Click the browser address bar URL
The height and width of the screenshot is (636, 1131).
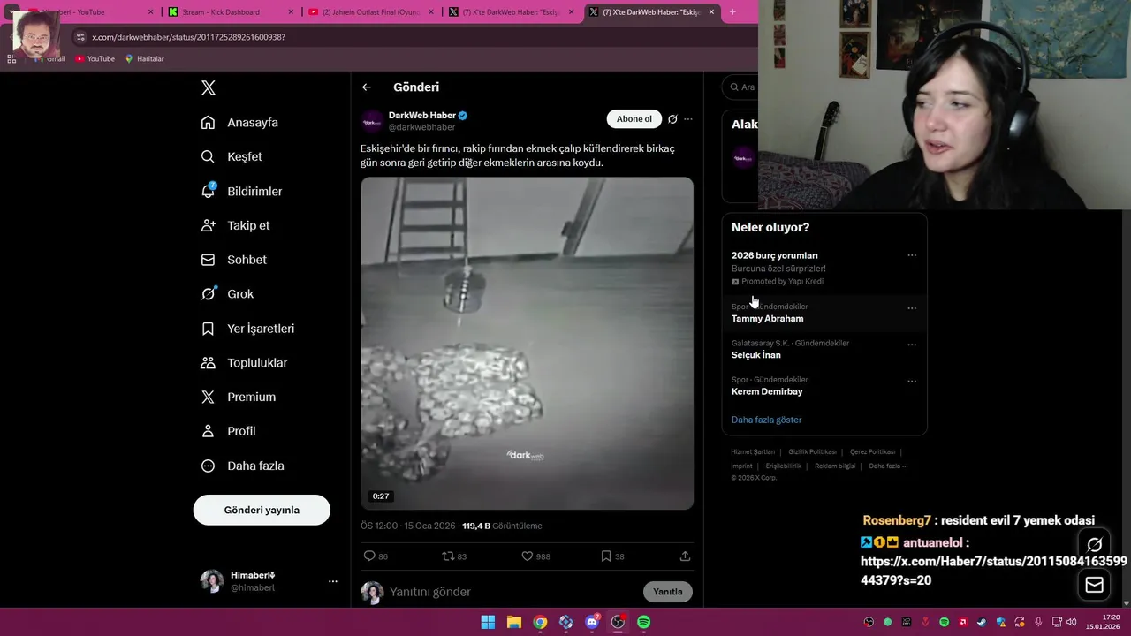coord(188,37)
